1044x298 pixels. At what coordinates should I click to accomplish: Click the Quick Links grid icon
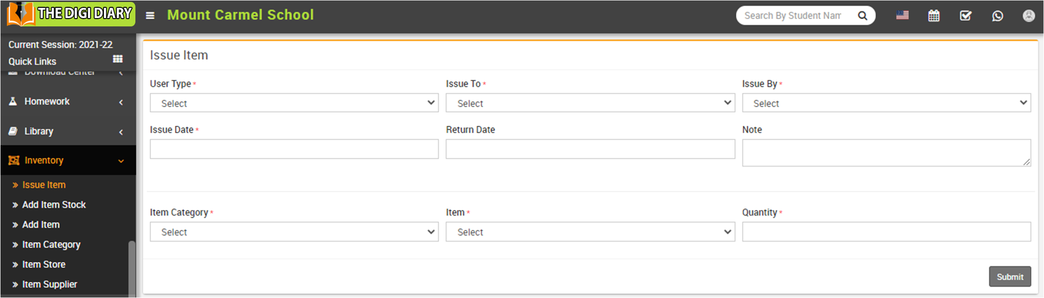pos(118,59)
